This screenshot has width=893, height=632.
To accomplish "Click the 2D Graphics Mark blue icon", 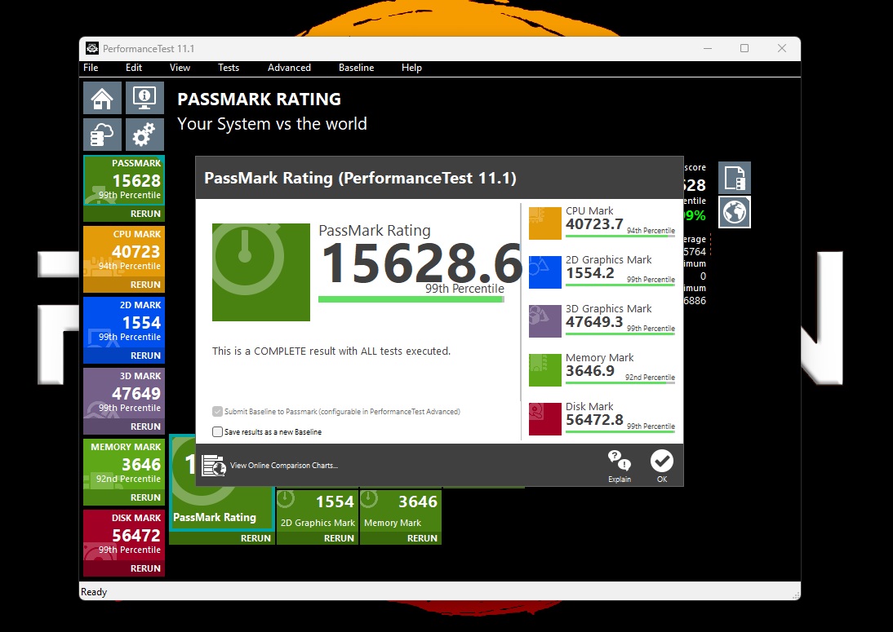I will 545,272.
